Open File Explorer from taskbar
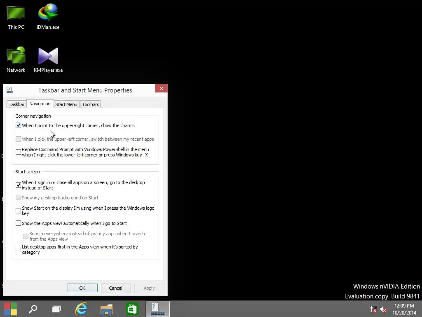The image size is (422, 317). [106, 309]
